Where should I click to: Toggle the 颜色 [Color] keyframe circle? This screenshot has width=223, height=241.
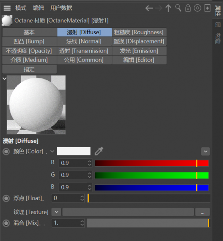(x=6, y=151)
